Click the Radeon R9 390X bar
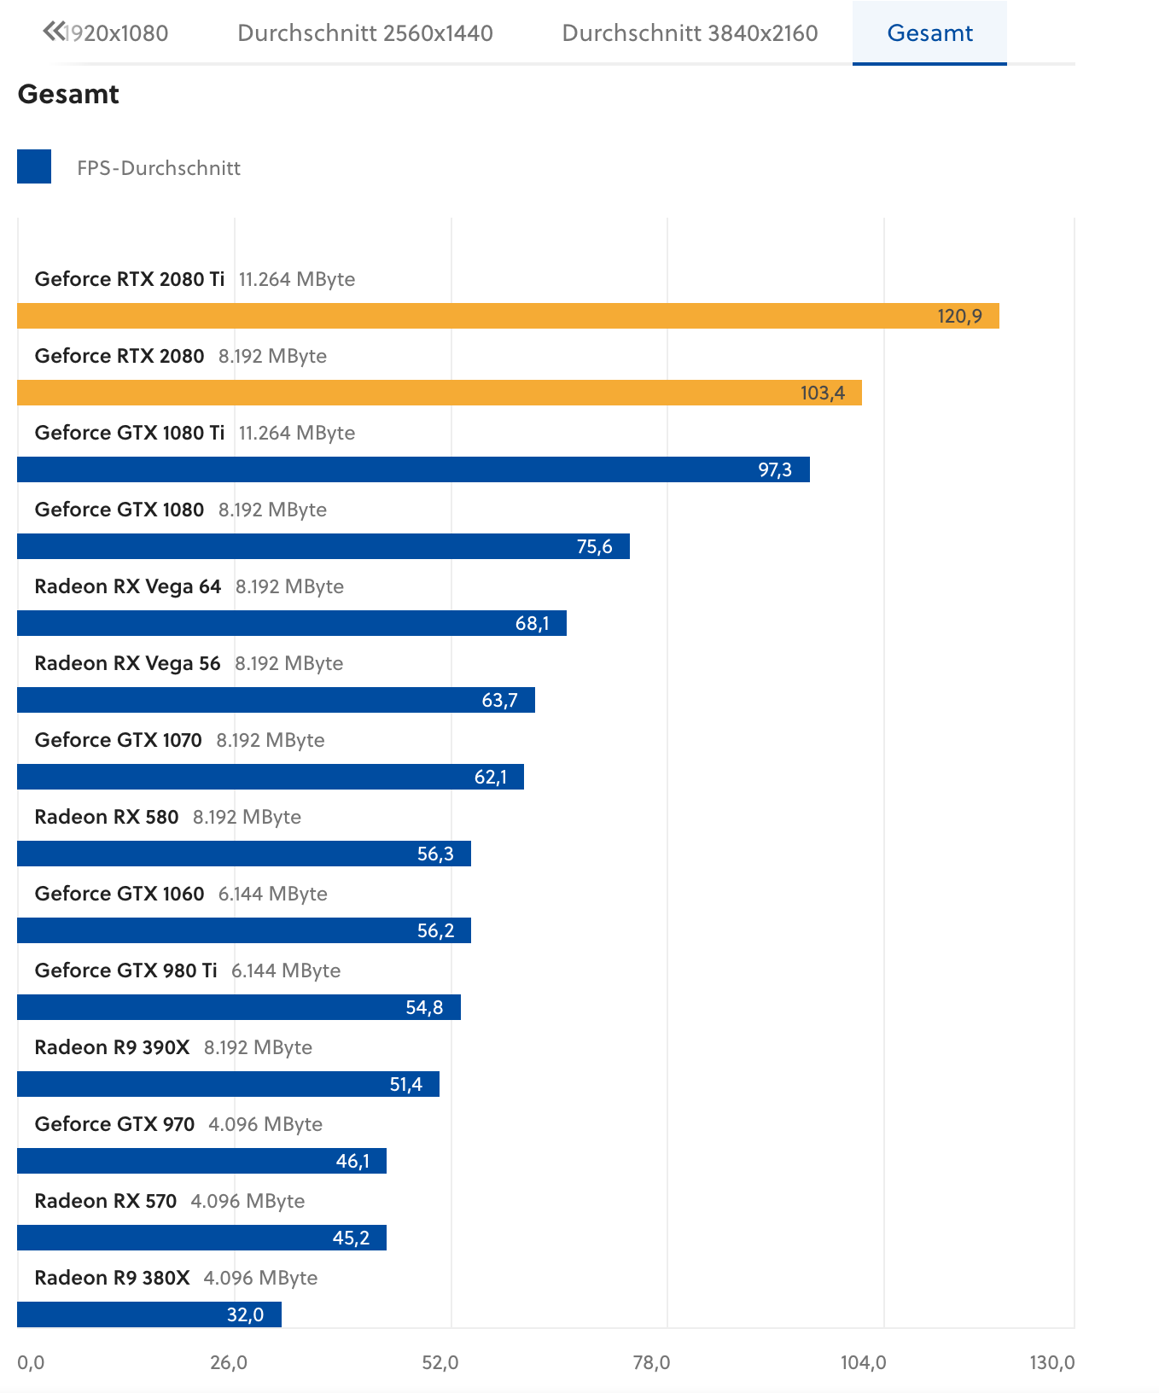This screenshot has width=1159, height=1393. [228, 1084]
